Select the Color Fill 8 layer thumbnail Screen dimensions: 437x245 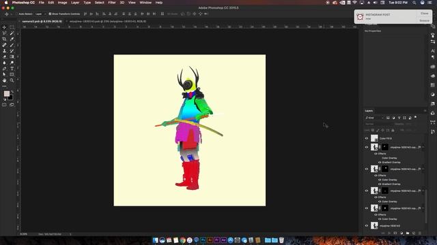(x=374, y=138)
